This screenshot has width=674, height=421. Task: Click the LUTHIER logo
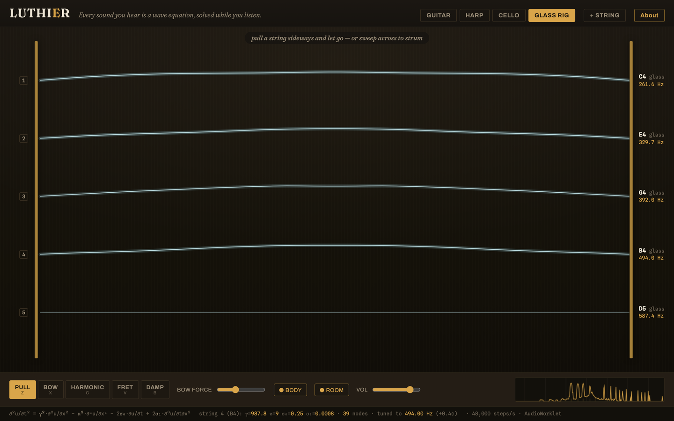(x=40, y=14)
